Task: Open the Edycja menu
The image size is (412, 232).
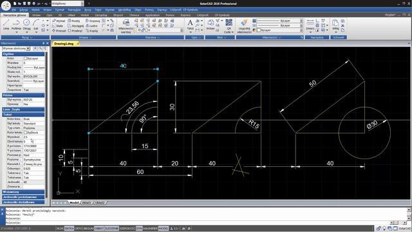Action: 24,10
